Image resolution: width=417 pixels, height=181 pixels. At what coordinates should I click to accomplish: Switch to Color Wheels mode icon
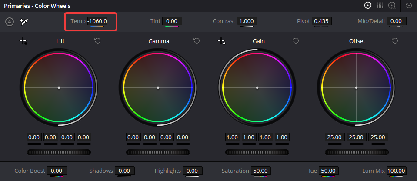click(368, 6)
